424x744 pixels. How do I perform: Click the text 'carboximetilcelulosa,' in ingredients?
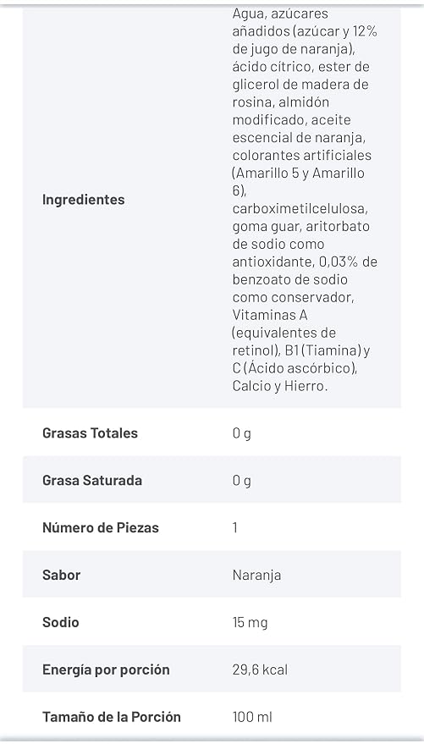[300, 209]
